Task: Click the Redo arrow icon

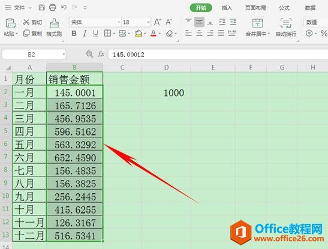Action: [74, 8]
